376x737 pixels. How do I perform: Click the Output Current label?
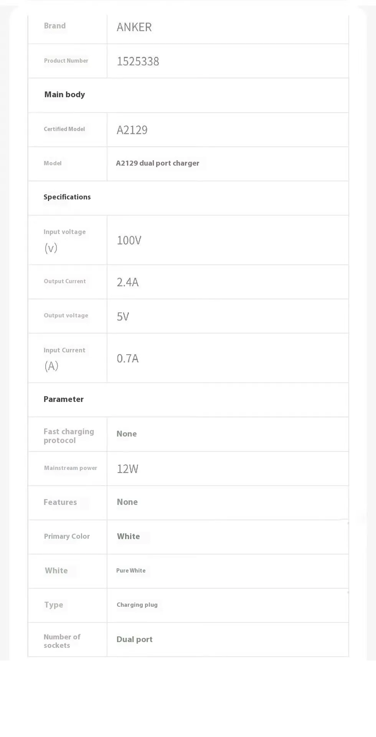(x=65, y=281)
